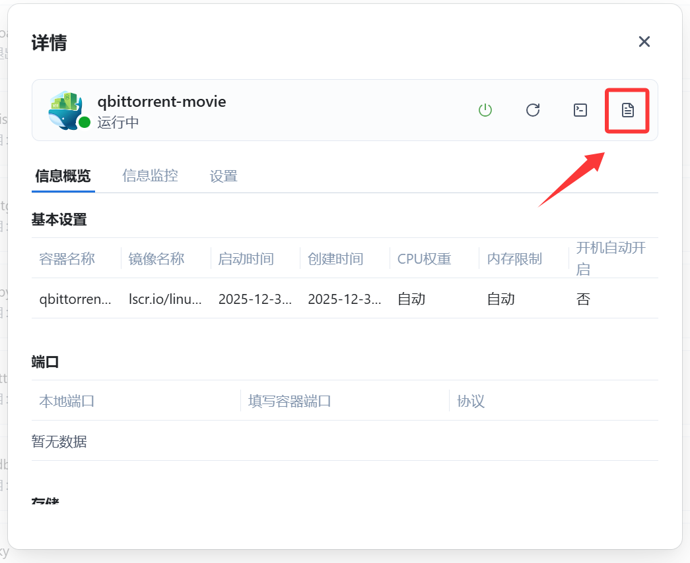690x563 pixels.
Task: Click the qbittorrent whale container logo
Action: 65,109
